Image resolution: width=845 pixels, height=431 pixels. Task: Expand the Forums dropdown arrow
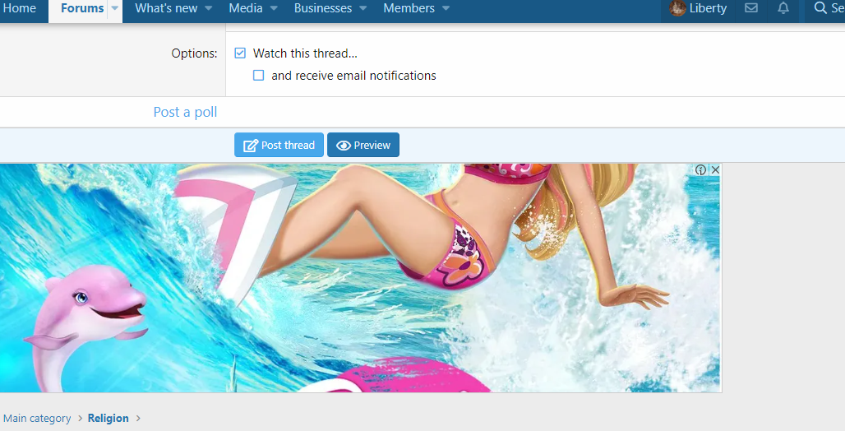point(115,8)
